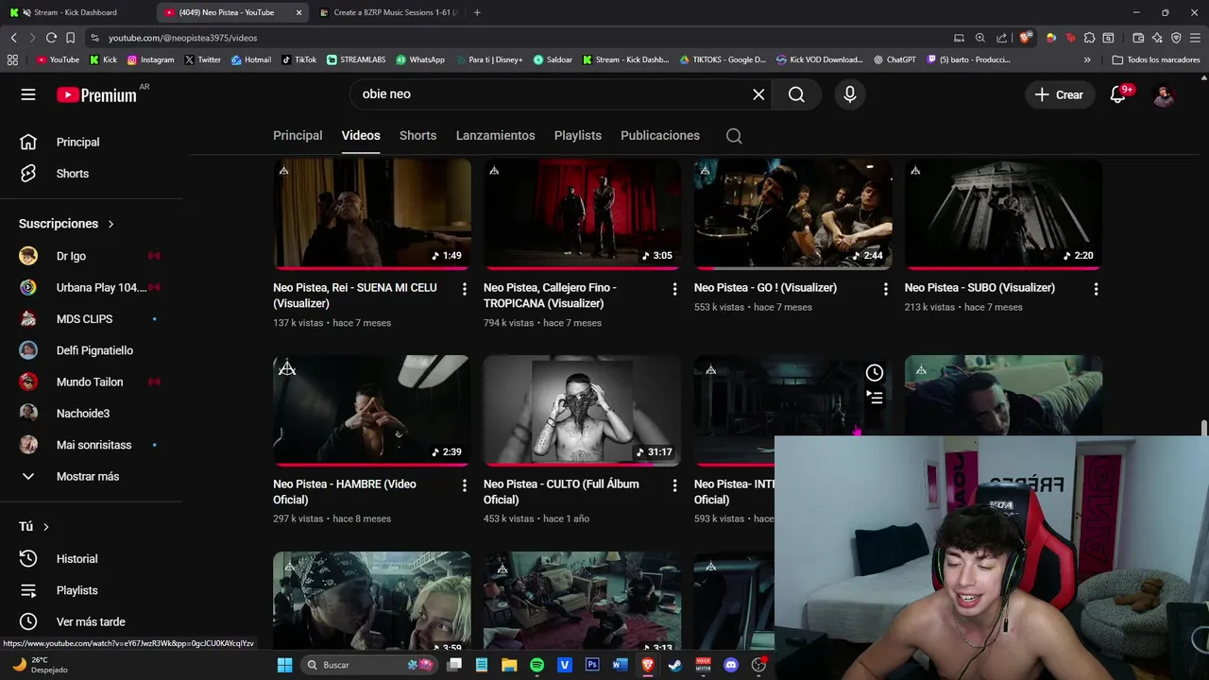Clear the search box text
This screenshot has width=1209, height=680.
(758, 94)
